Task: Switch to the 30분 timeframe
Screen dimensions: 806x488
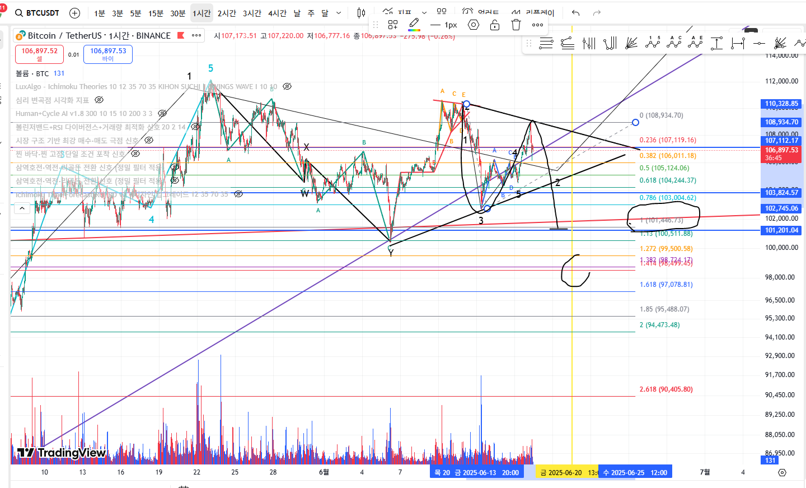Action: coord(178,13)
